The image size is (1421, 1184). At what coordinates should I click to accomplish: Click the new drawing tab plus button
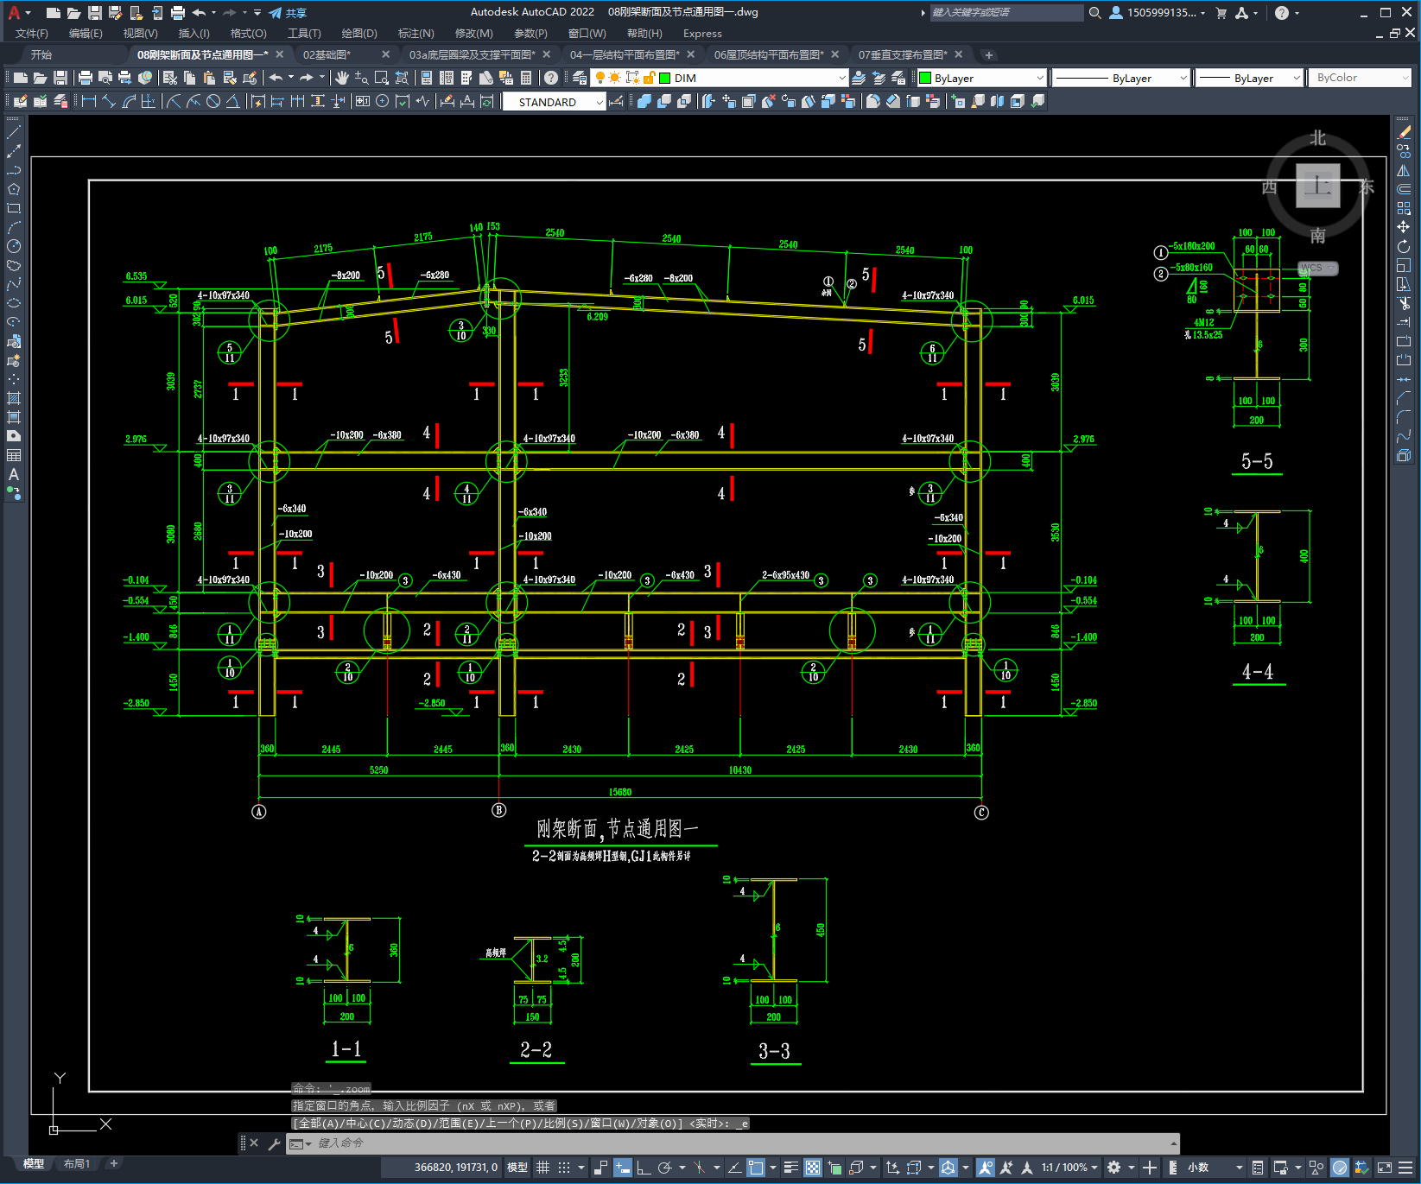(989, 55)
